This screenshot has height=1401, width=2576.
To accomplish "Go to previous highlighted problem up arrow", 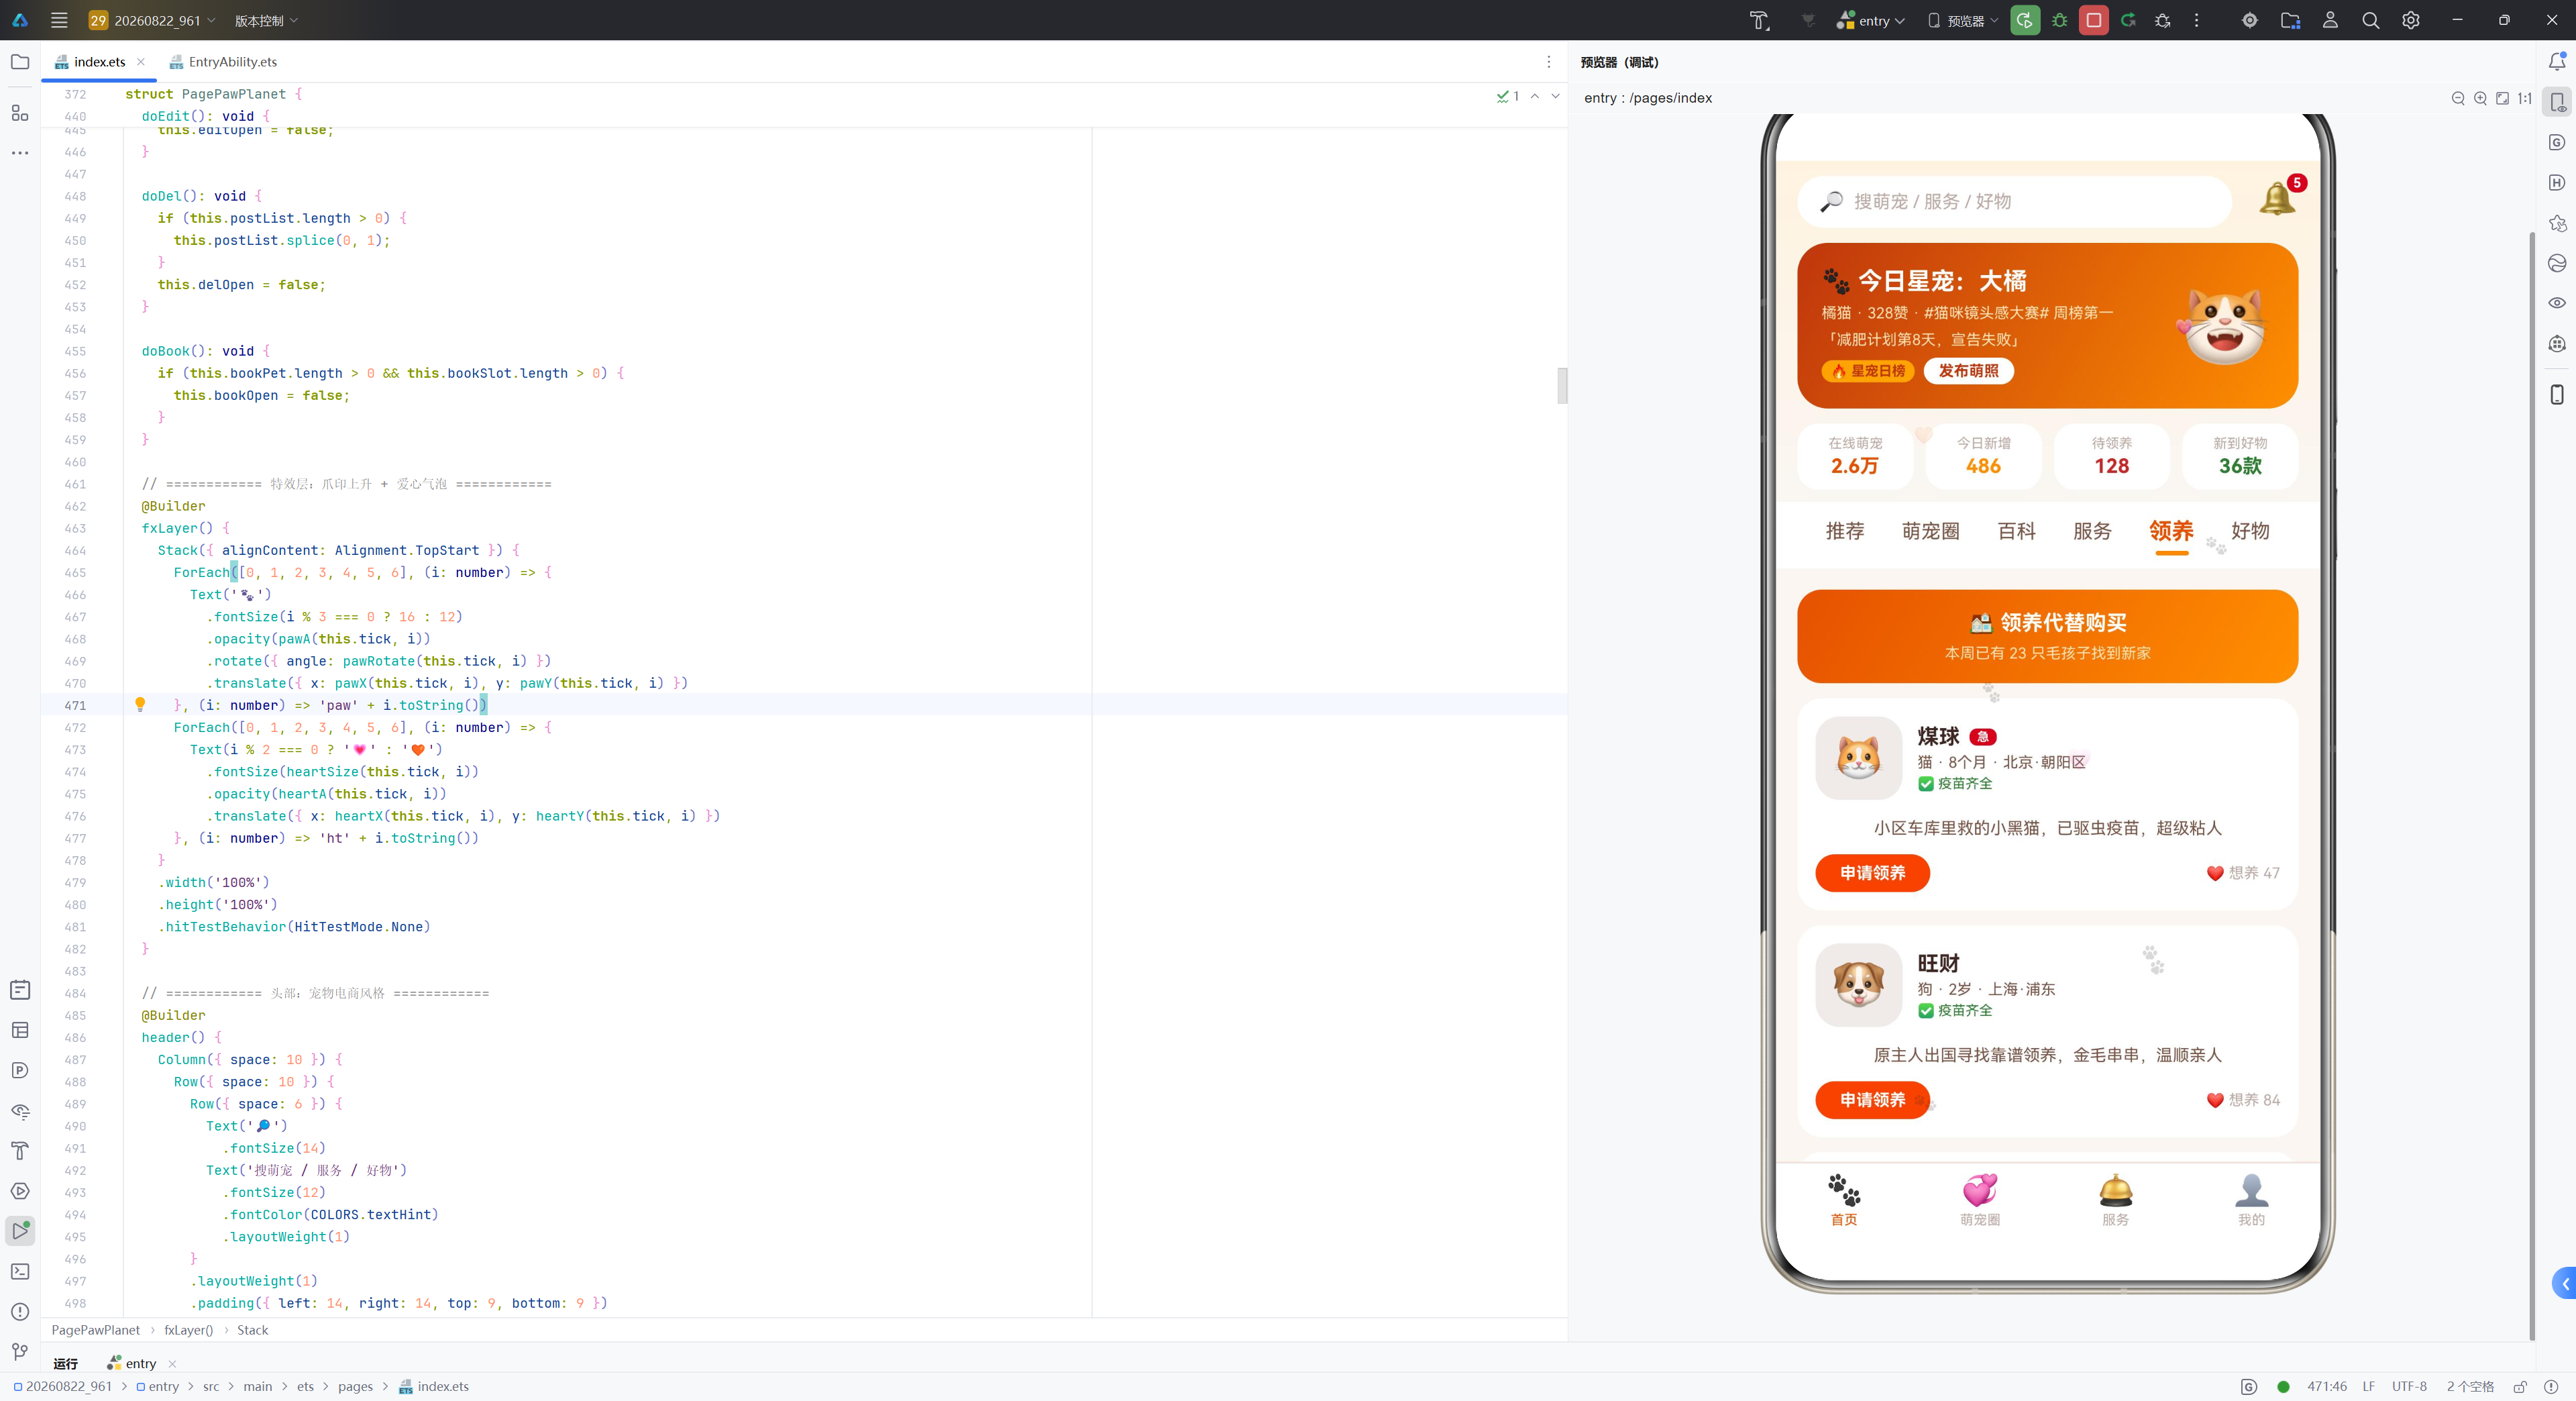I will pyautogui.click(x=1534, y=96).
